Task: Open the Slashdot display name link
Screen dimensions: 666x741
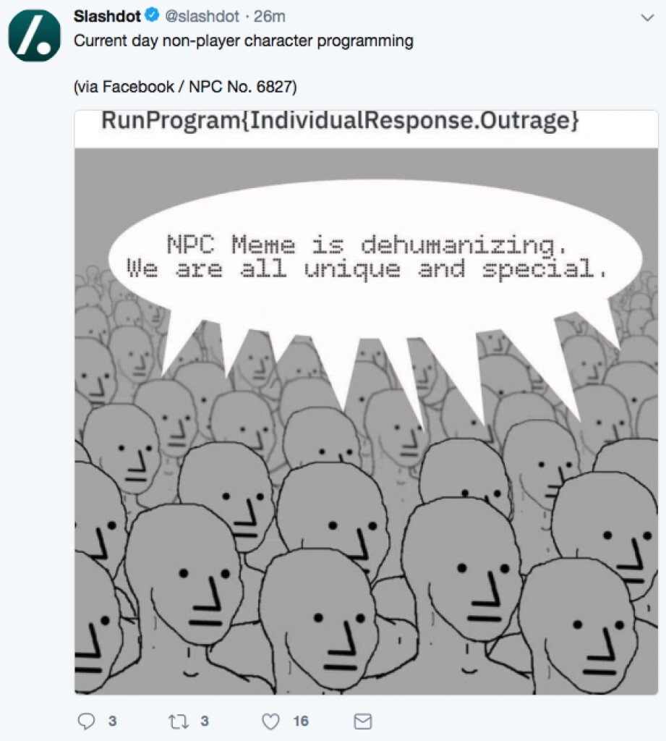Action: 107,16
